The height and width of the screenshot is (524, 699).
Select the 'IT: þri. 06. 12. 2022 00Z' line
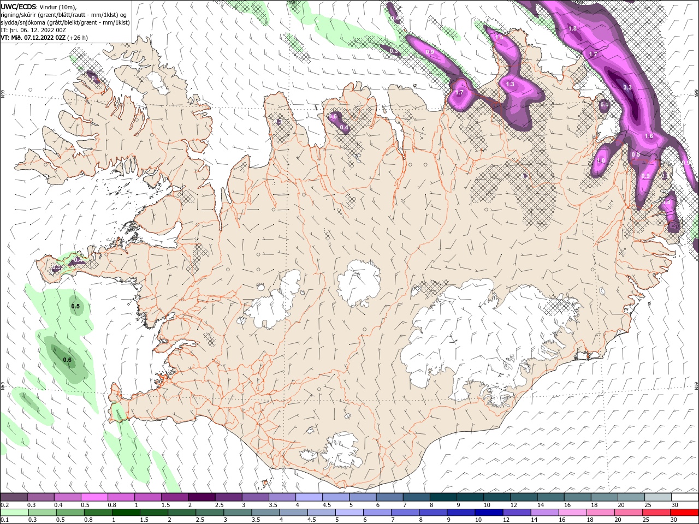[34, 29]
